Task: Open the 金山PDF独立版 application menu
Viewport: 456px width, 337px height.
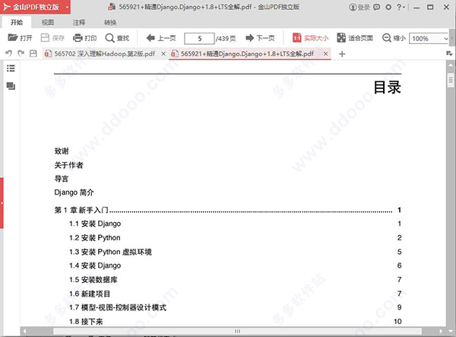Action: (35, 7)
